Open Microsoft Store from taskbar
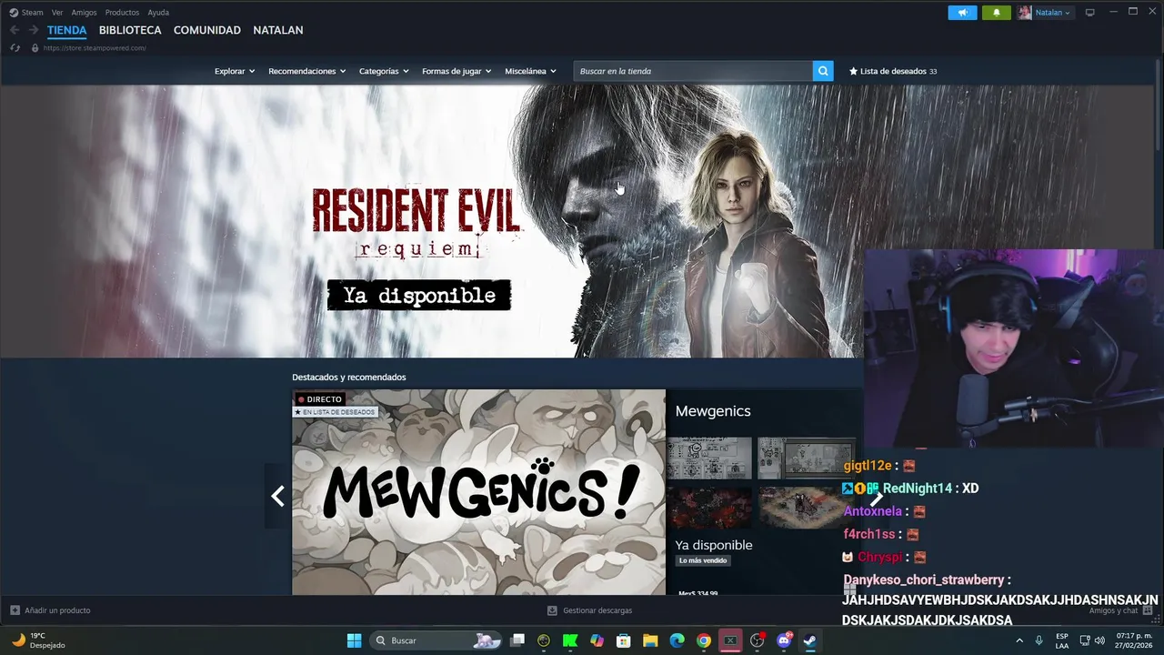 623,640
